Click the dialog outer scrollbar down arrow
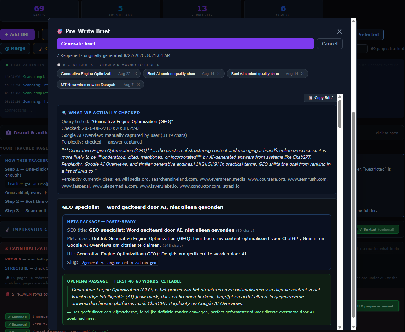The height and width of the screenshot is (332, 405). point(354,327)
